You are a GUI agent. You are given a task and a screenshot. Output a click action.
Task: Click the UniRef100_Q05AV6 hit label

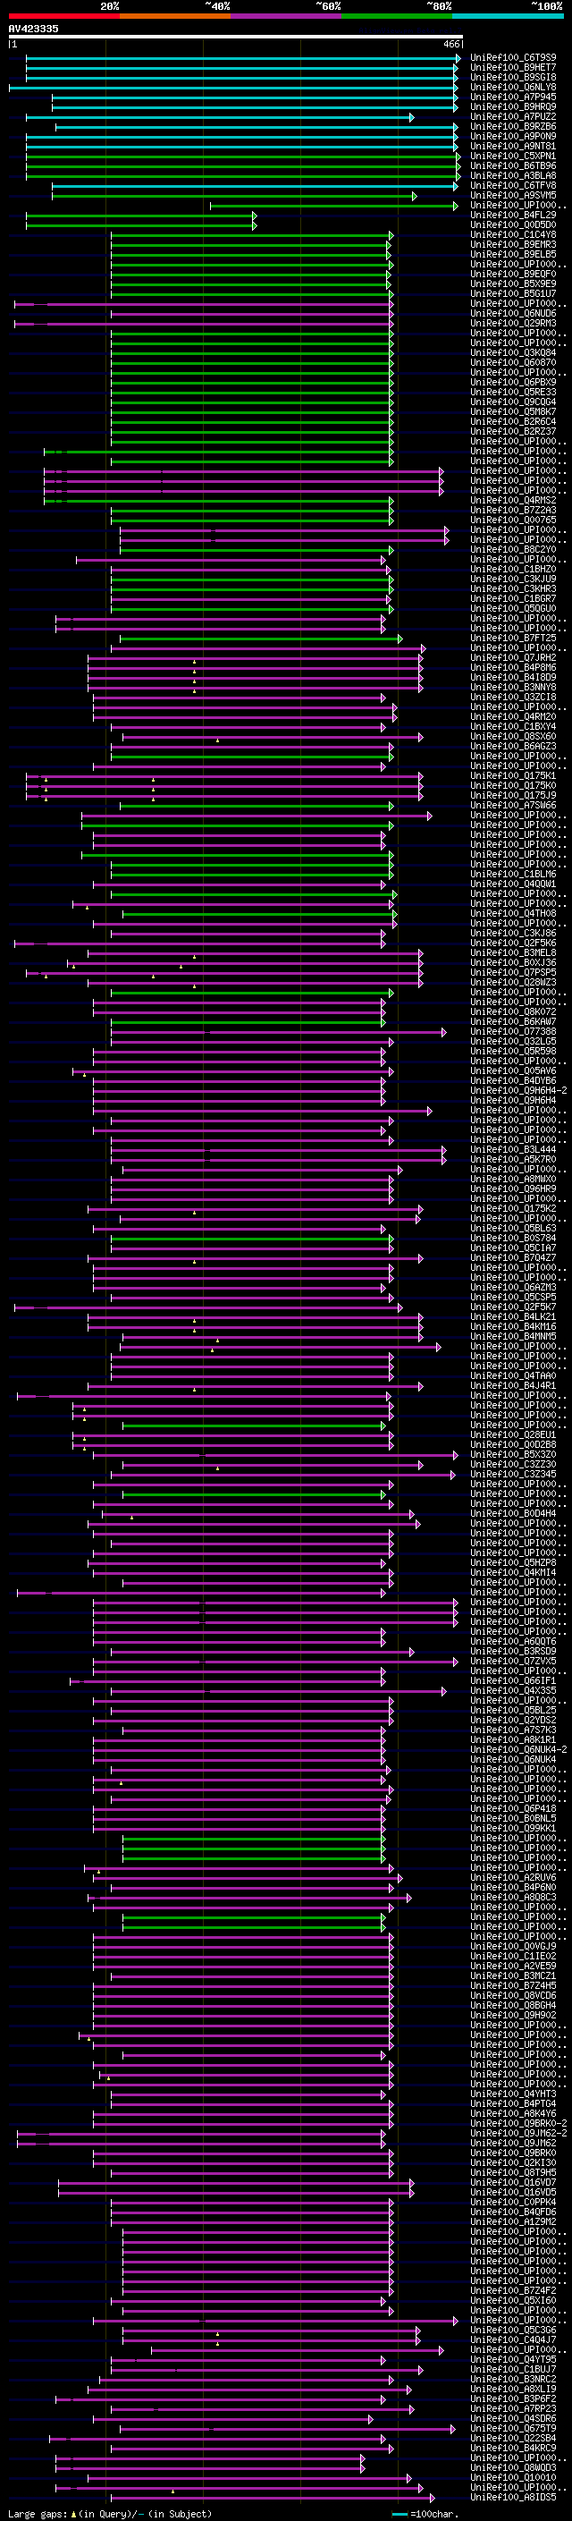[x=513, y=1071]
